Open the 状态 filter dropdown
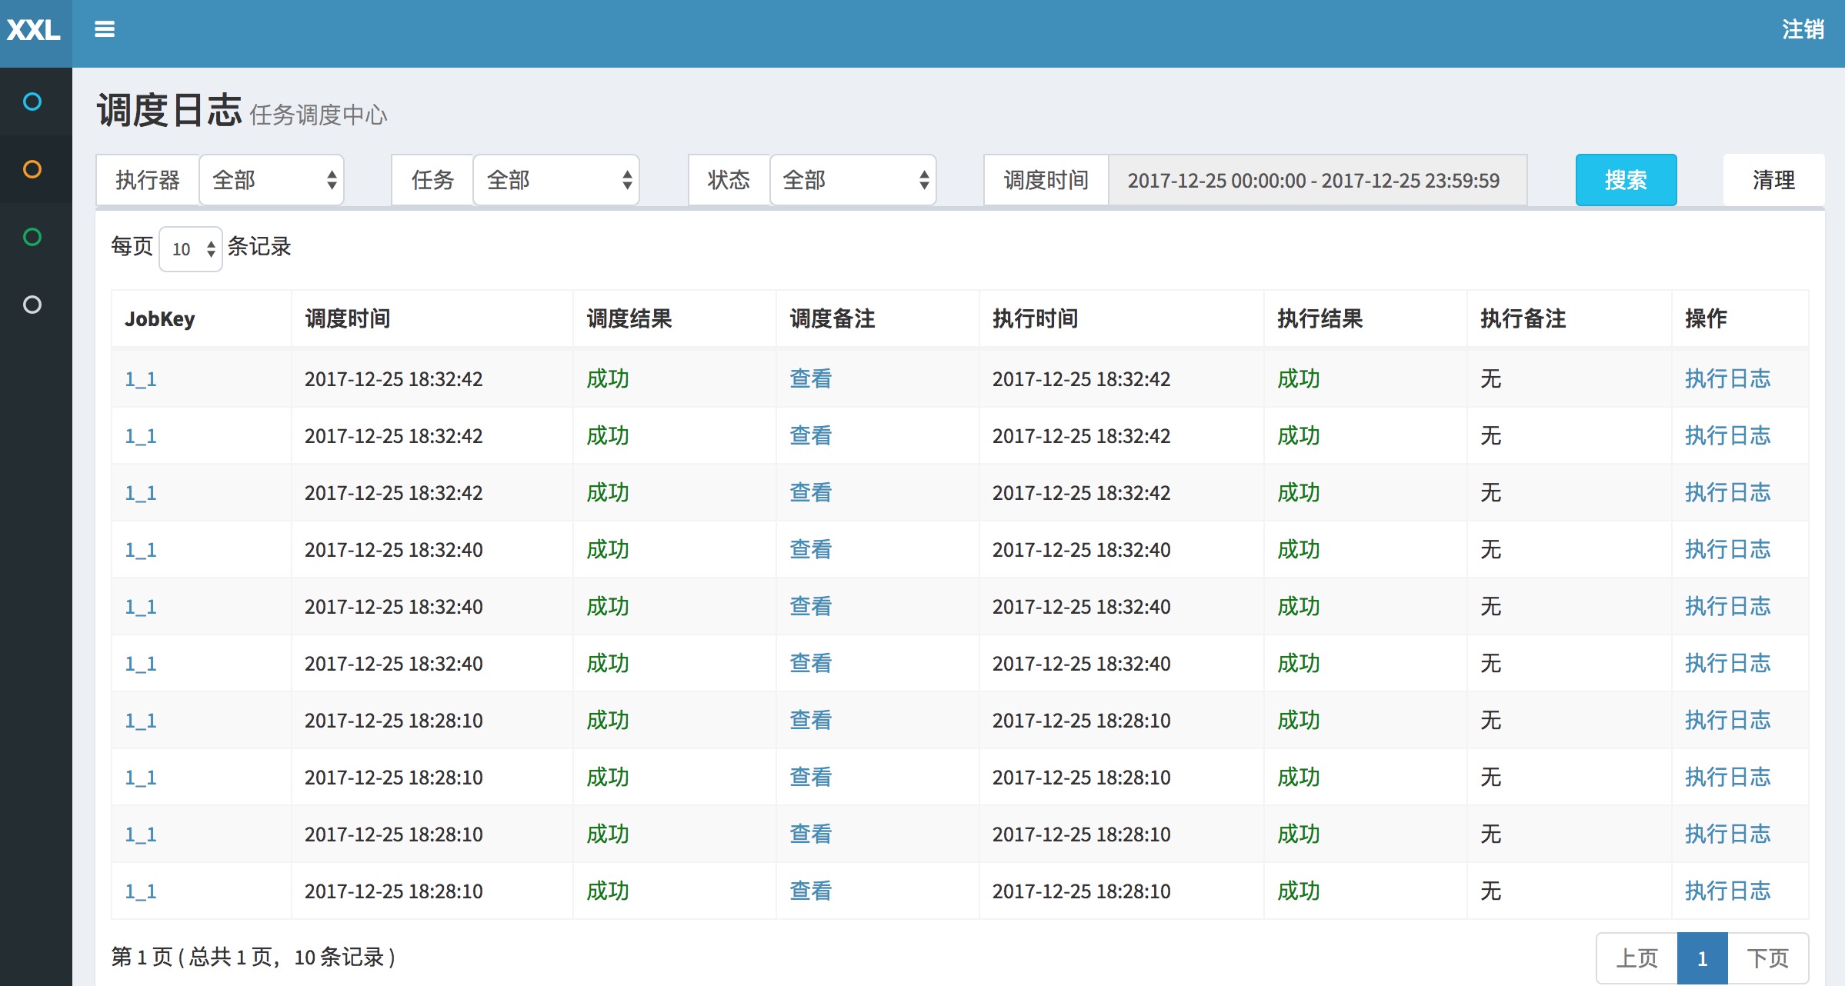 click(x=853, y=180)
